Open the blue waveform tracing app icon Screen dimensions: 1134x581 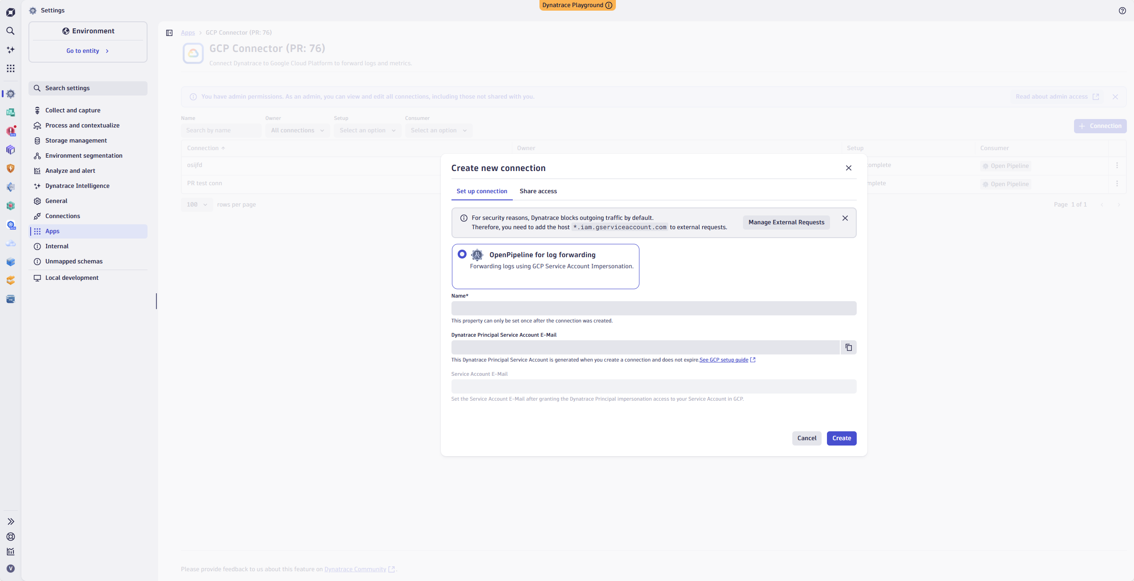point(11,187)
